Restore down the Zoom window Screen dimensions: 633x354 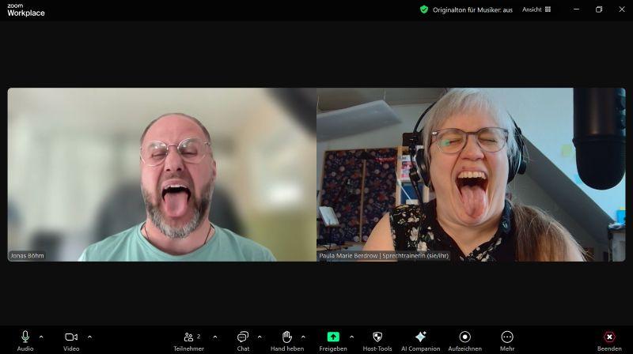click(x=599, y=9)
